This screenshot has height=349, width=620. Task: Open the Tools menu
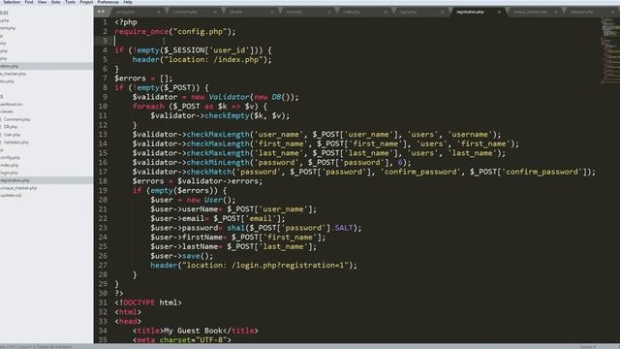pyautogui.click(x=70, y=2)
